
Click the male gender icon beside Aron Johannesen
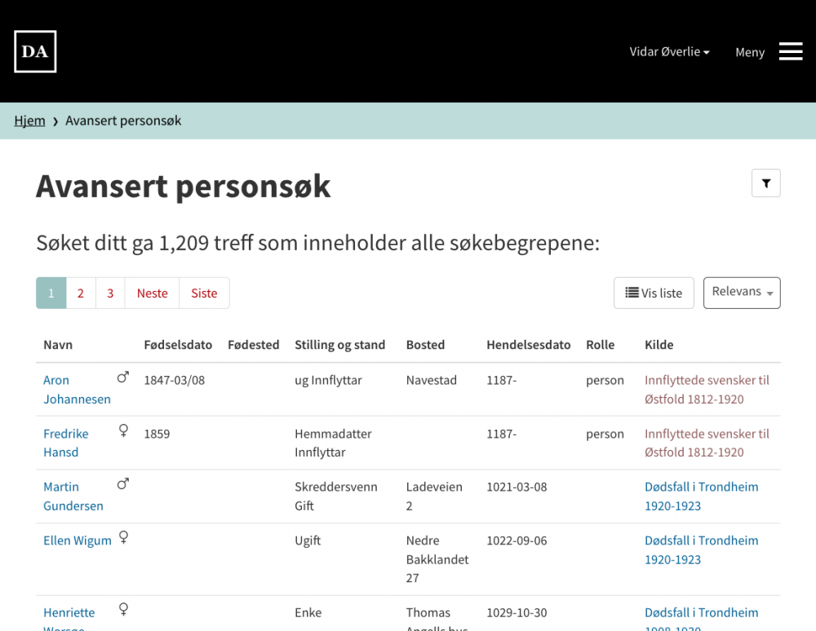122,377
